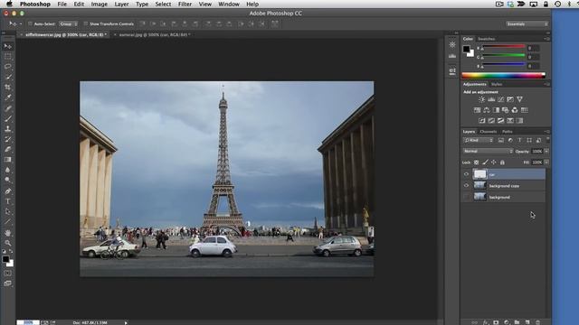Add a Photo Filter adjustment

[506, 110]
